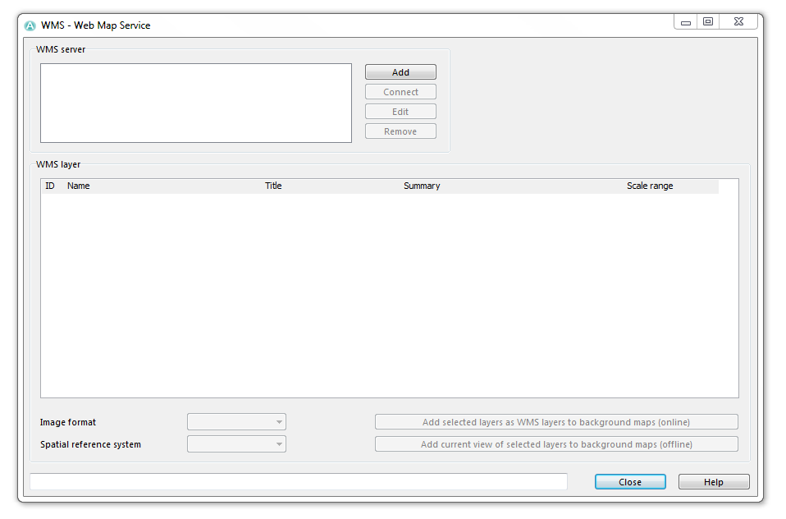Open the Image format dropdown

[x=236, y=421]
